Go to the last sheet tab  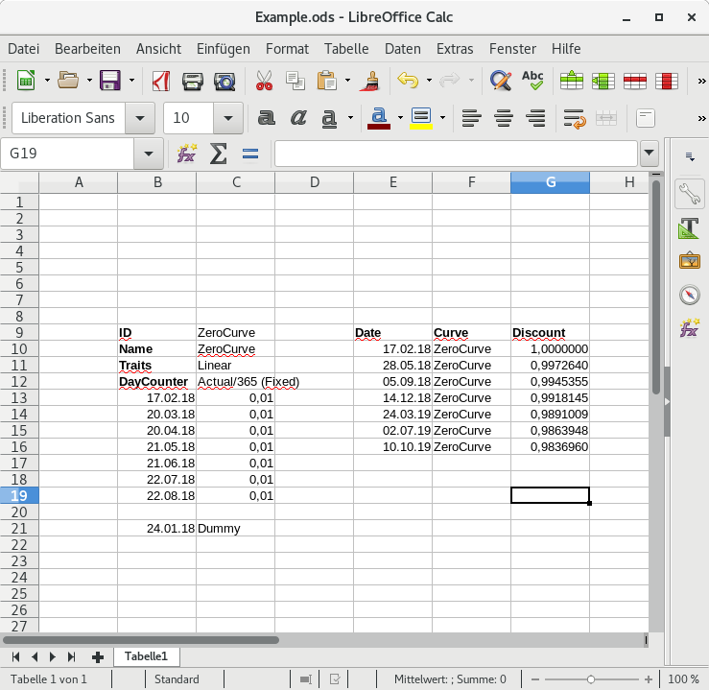click(x=71, y=656)
